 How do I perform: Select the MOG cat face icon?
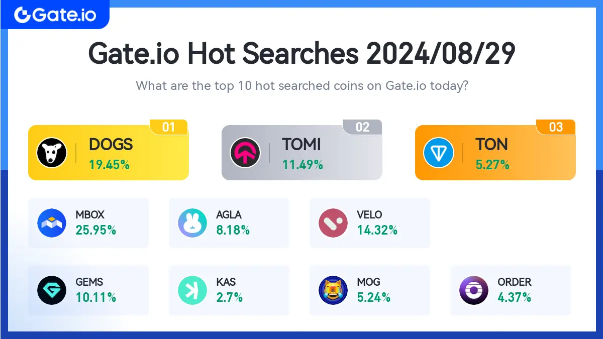click(333, 290)
